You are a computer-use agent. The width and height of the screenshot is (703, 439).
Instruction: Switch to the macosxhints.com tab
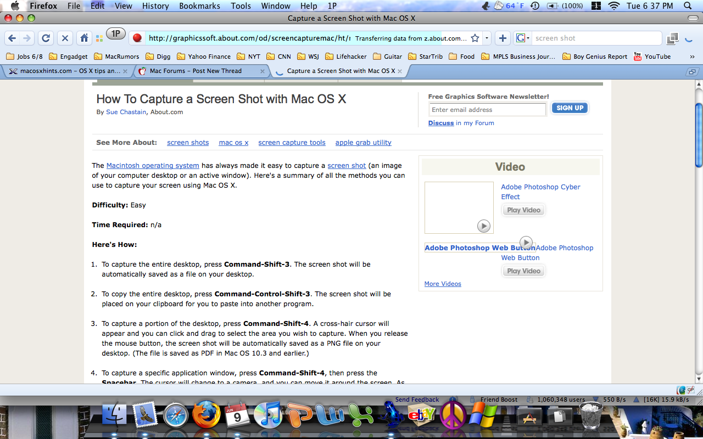click(x=66, y=71)
